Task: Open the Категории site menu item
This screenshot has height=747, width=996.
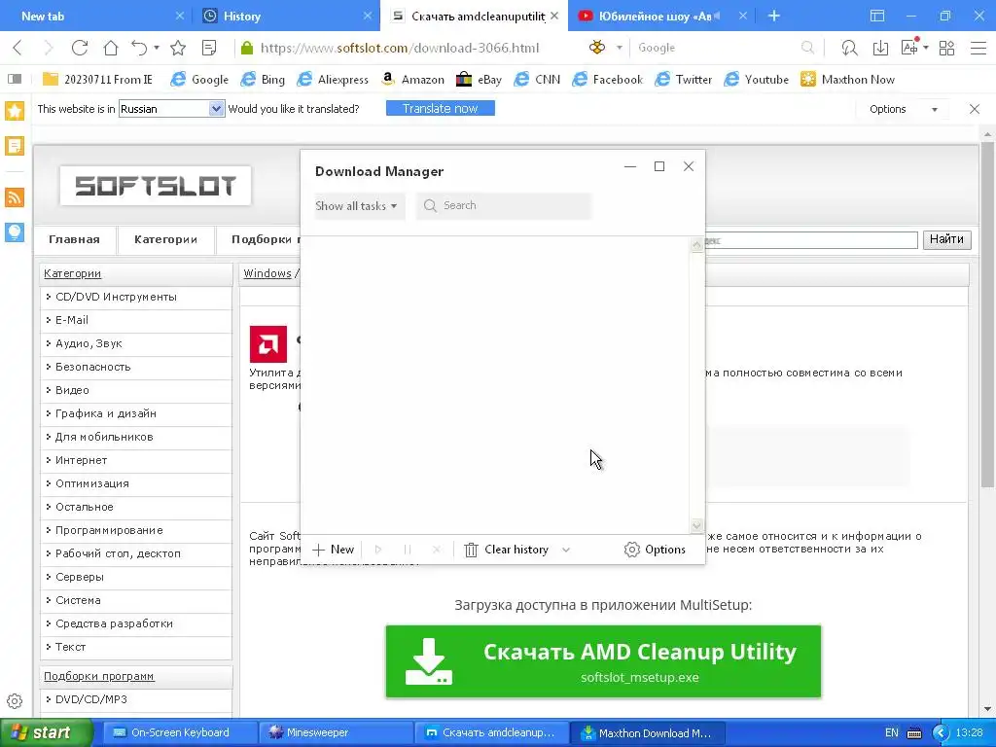Action: tap(165, 239)
